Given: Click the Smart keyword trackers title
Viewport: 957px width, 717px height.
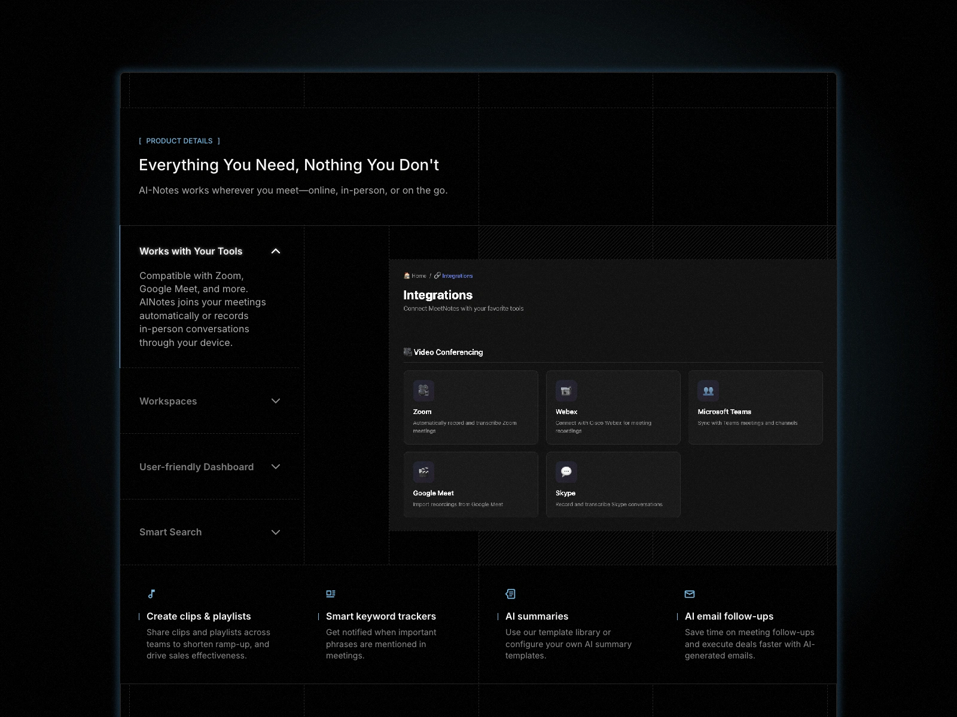Looking at the screenshot, I should point(381,616).
